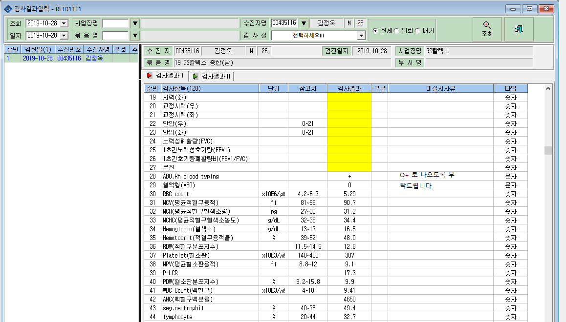The image size is (566, 322).
Task: Click the results table vertical scrollbar thumb
Action: 548,150
